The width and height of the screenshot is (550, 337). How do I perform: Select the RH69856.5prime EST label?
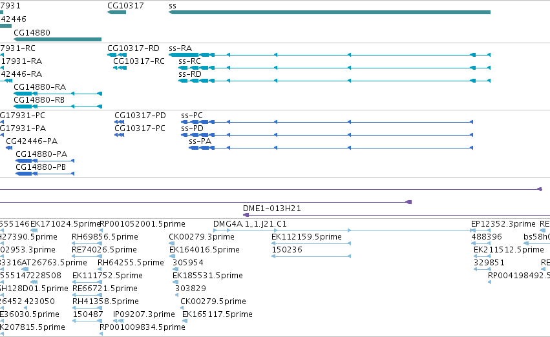pos(105,237)
